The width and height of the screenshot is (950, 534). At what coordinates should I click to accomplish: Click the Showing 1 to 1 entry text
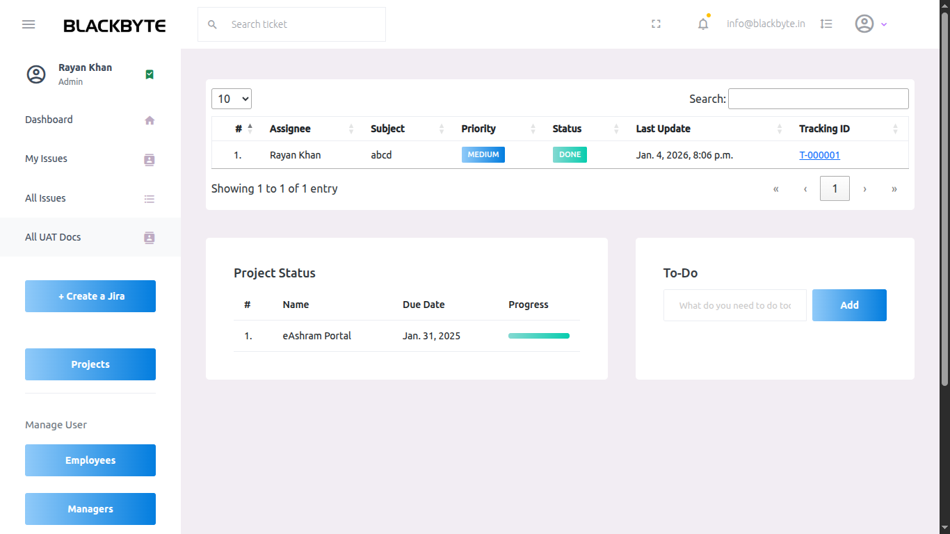pos(275,188)
